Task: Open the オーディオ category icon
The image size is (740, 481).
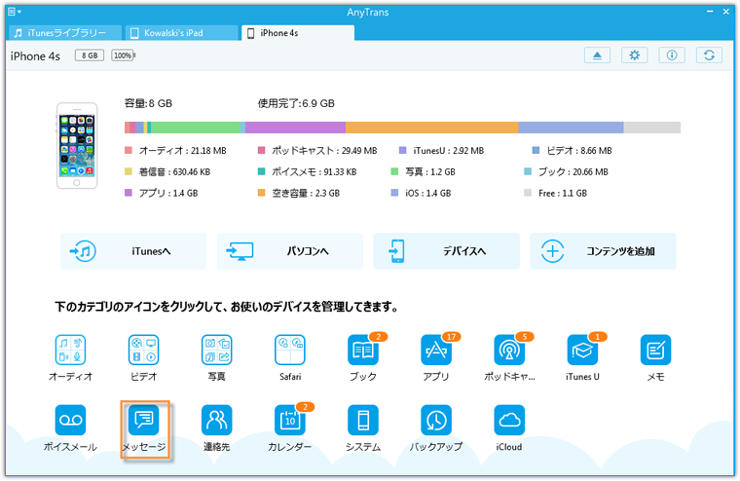Action: (x=70, y=350)
